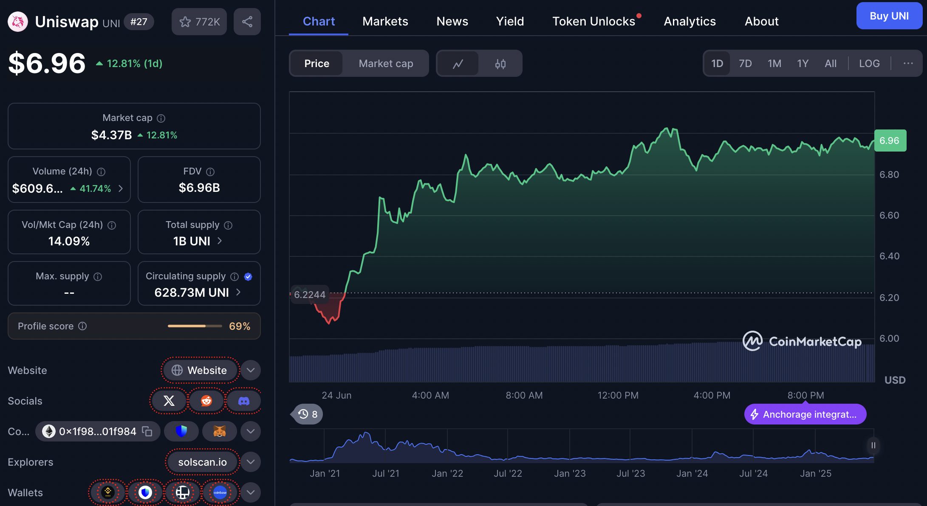927x506 pixels.
Task: Select the 1D time range
Action: 717,64
